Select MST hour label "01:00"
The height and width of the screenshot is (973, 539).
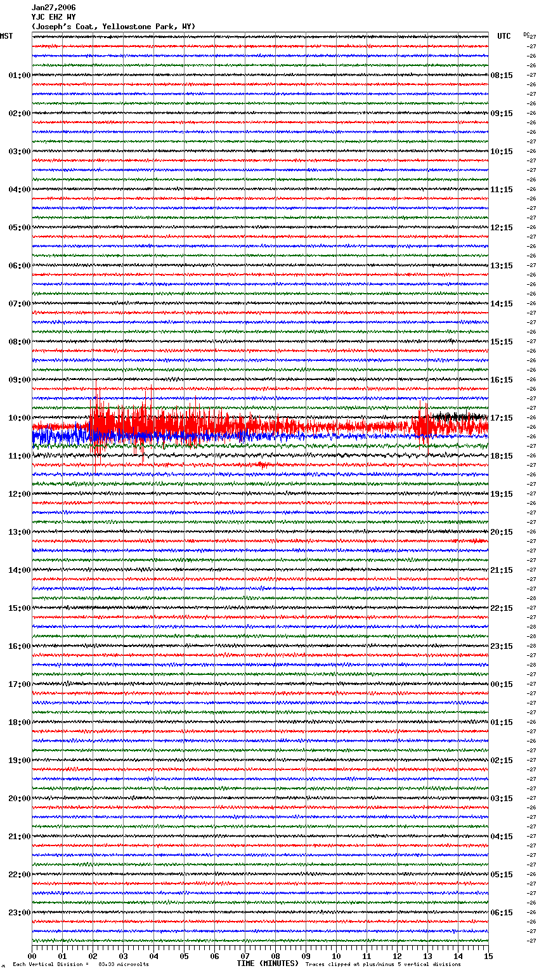pos(20,75)
